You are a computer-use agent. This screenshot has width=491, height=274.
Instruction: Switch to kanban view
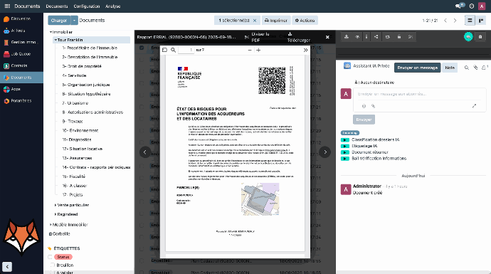(x=480, y=21)
